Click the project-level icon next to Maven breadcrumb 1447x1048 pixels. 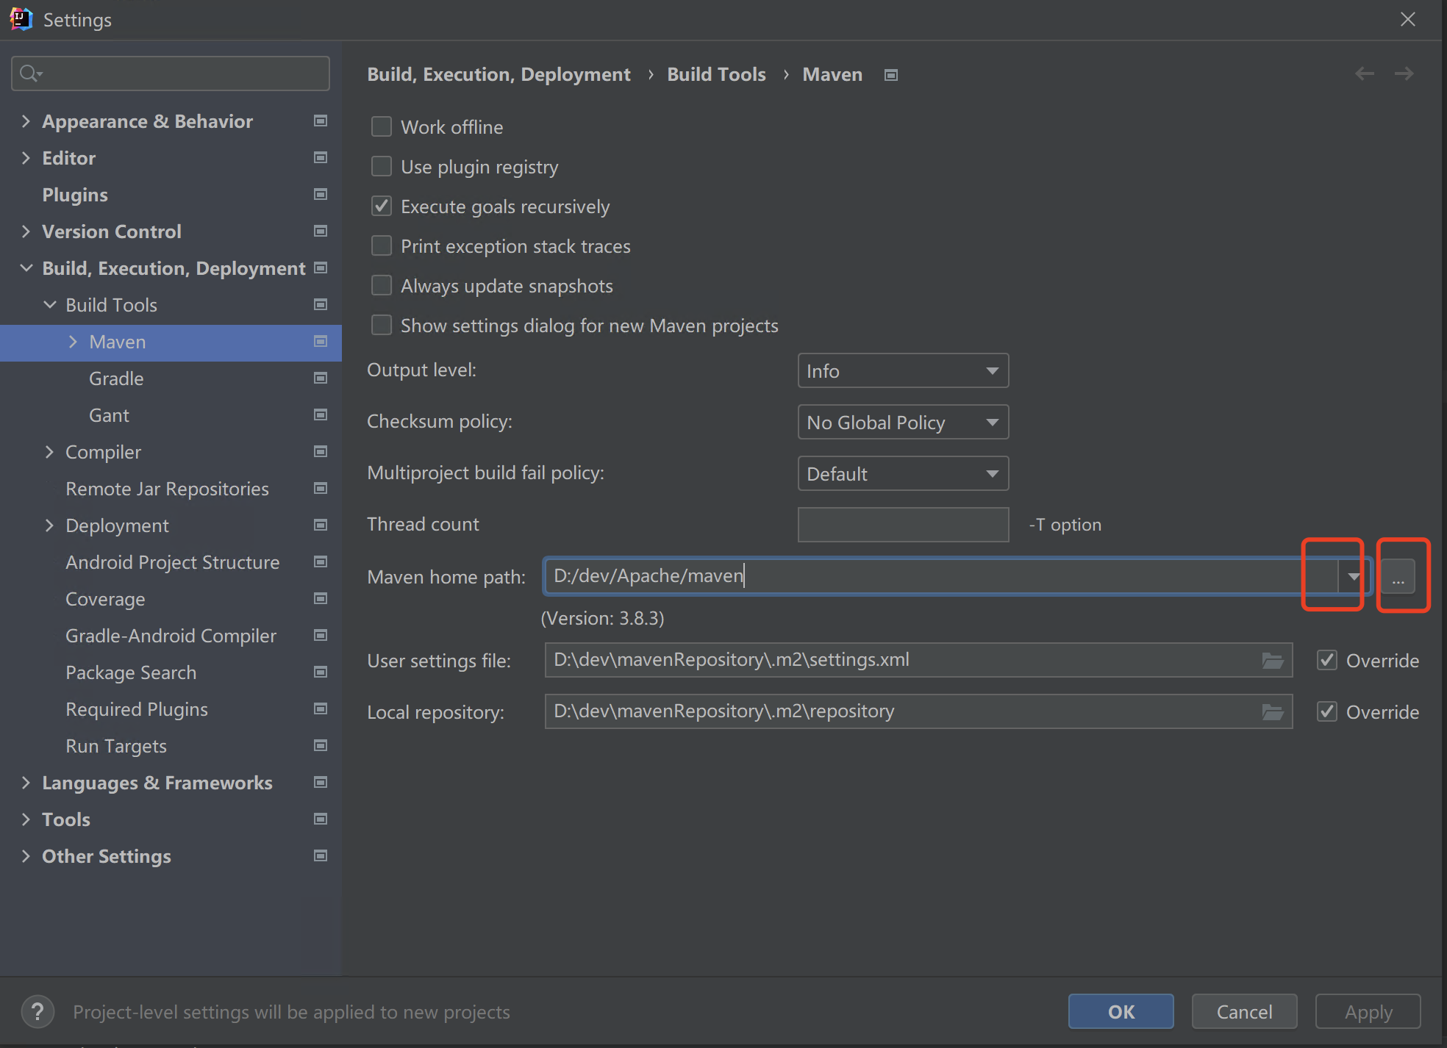click(x=891, y=75)
